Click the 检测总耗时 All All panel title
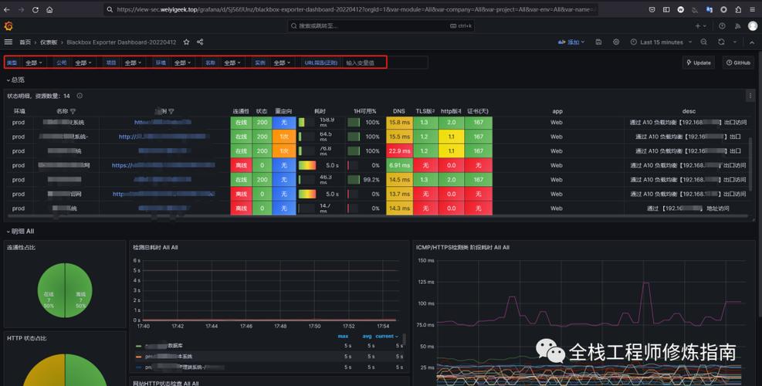This screenshot has height=386, width=762. coord(155,248)
